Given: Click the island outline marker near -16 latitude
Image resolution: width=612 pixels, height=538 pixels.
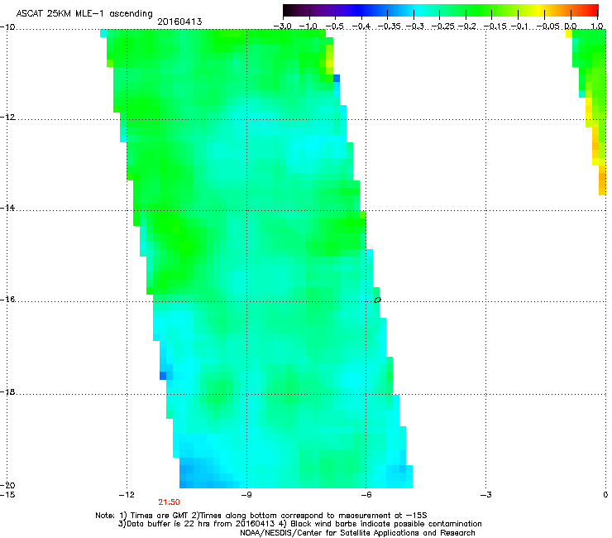Looking at the screenshot, I should tap(377, 300).
